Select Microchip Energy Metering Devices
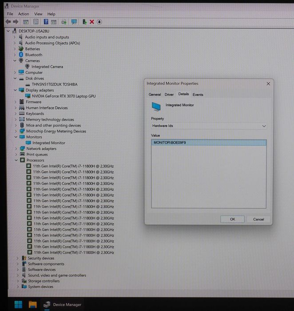Image resolution: width=294 pixels, height=311 pixels. (56, 131)
